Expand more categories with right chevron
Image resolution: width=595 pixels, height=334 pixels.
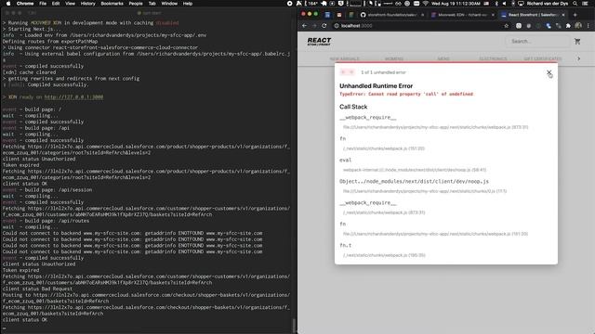point(578,58)
